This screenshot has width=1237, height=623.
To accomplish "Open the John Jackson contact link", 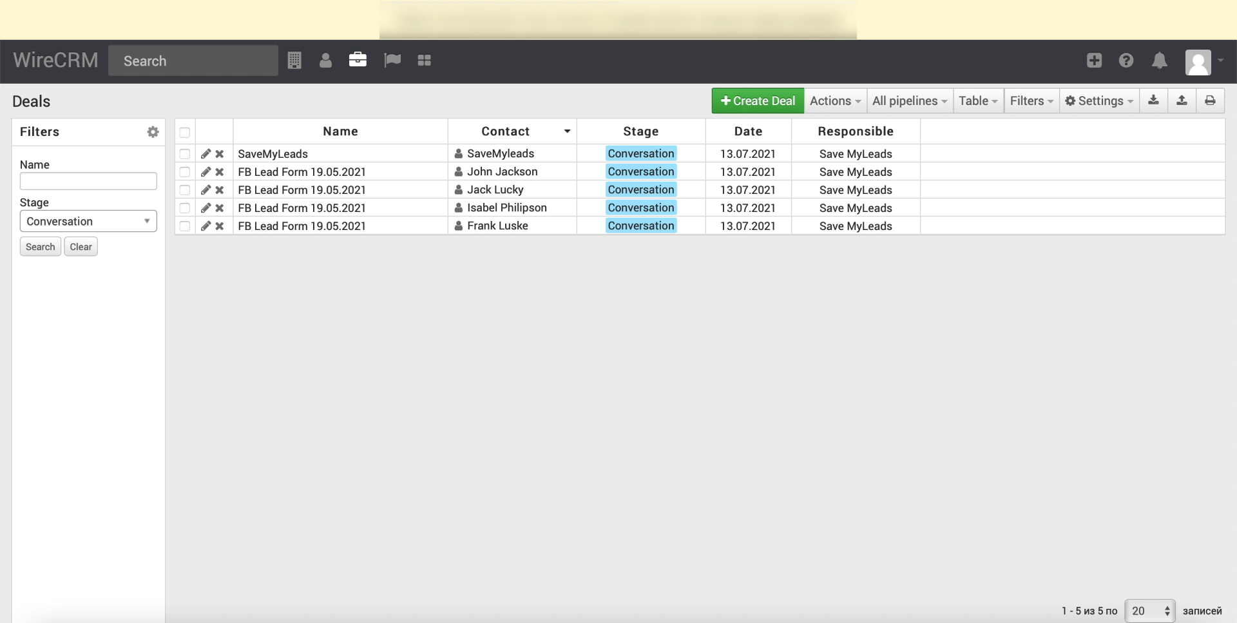I will [502, 171].
